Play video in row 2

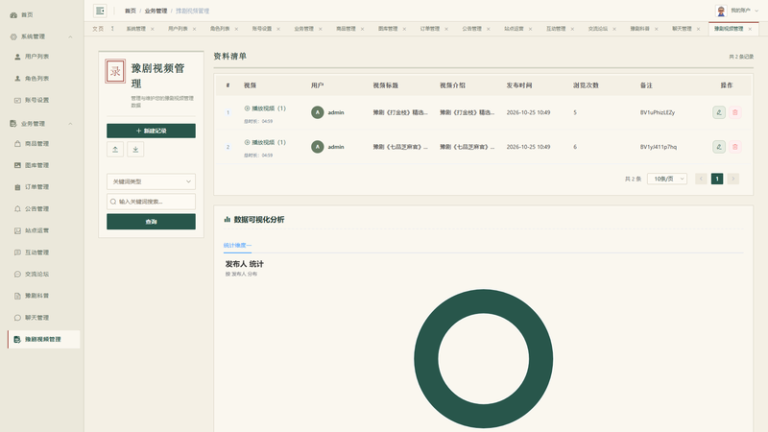point(265,142)
